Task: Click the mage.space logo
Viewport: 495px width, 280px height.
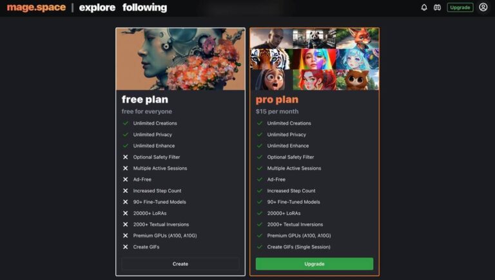Action: click(x=36, y=7)
